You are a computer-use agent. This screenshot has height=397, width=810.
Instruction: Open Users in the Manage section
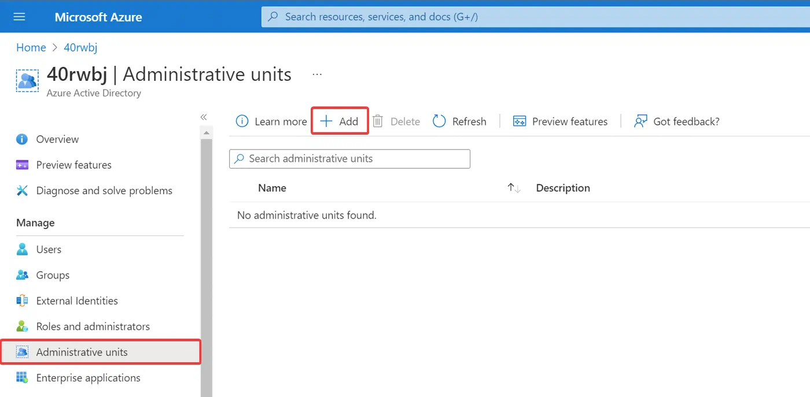click(49, 250)
